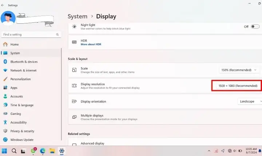The image size is (262, 156).
Task: Open File Explorer from taskbar
Action: [x=52, y=151]
